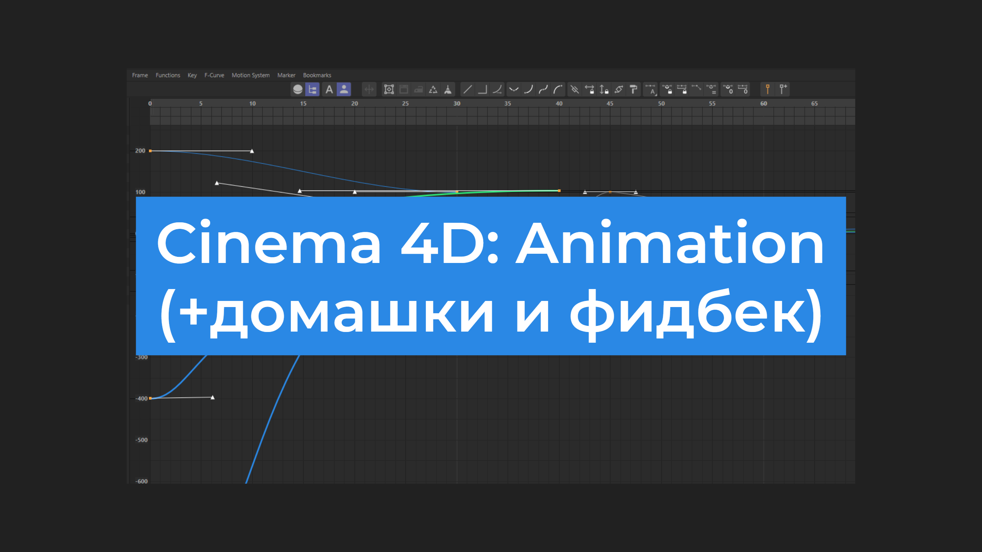Toggle the F-Curve mode button
This screenshot has width=982, height=552.
click(x=313, y=89)
